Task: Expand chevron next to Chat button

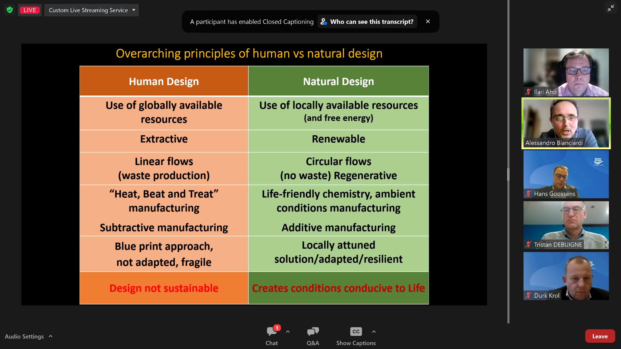Action: (x=288, y=331)
